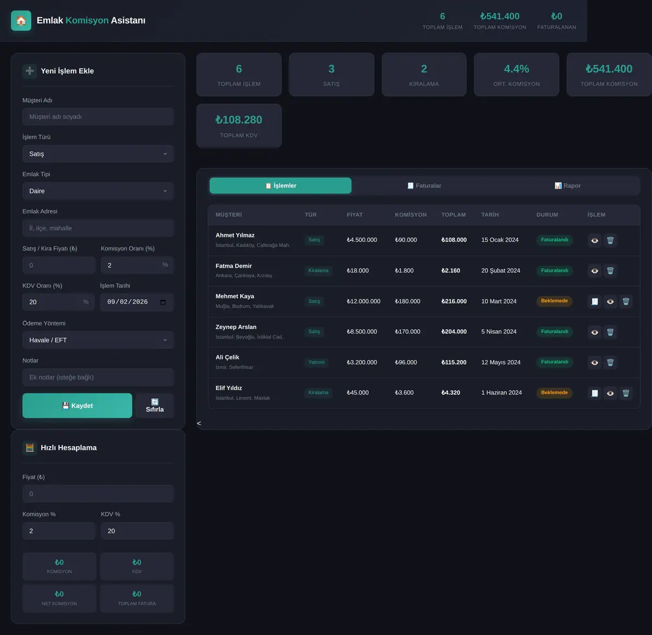Create an invoice for Elif Yıldız
The width and height of the screenshot is (652, 635).
point(595,393)
